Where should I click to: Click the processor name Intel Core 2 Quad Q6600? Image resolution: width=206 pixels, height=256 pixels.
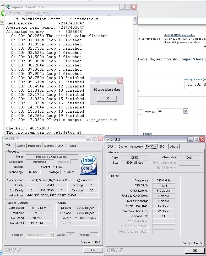click(52, 157)
